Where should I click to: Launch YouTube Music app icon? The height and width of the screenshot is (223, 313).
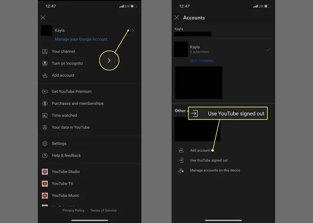point(45,195)
